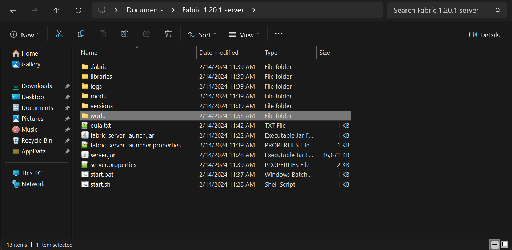This screenshot has width=512, height=250.
Task: Click the Forward navigation arrow
Action: pos(35,10)
